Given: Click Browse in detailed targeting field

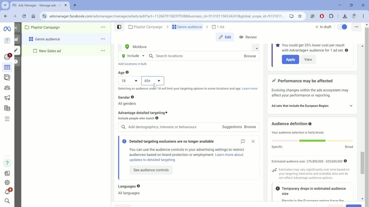Looking at the screenshot, I should (250, 127).
